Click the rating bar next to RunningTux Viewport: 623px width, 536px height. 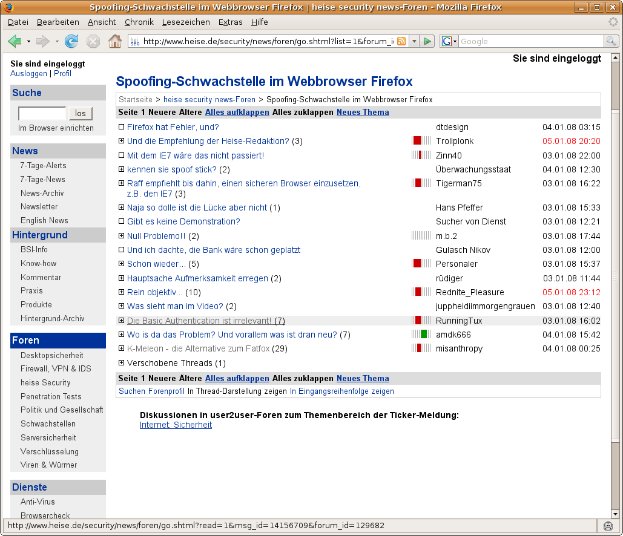pyautogui.click(x=421, y=320)
